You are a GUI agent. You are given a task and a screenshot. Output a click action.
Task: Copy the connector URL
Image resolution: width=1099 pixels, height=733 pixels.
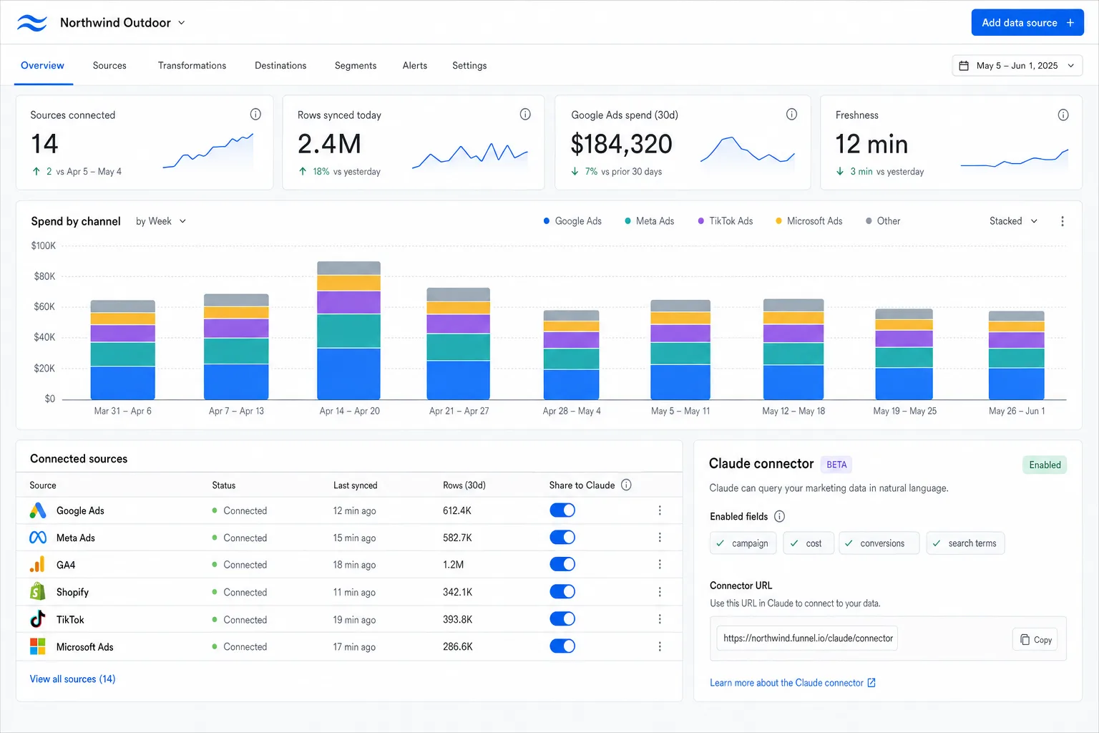coord(1035,640)
